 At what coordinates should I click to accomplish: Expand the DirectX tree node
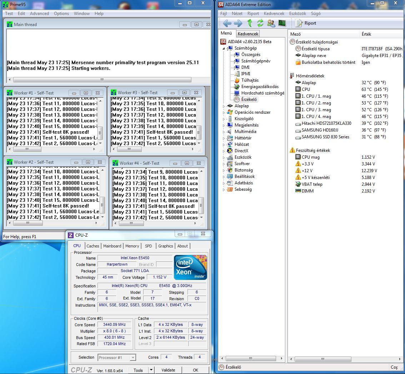(224, 151)
